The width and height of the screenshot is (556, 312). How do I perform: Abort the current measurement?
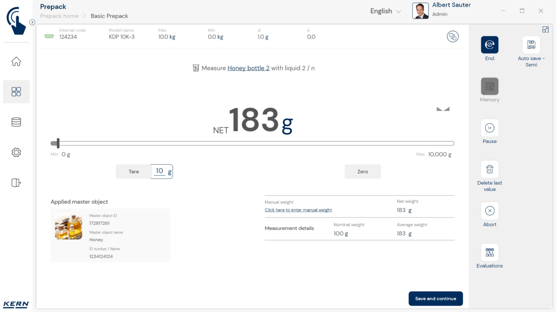[490, 211]
